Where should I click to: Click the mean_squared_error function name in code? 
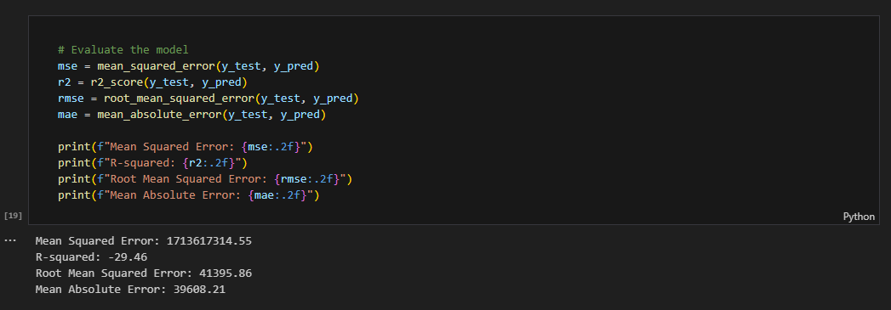[x=156, y=66]
